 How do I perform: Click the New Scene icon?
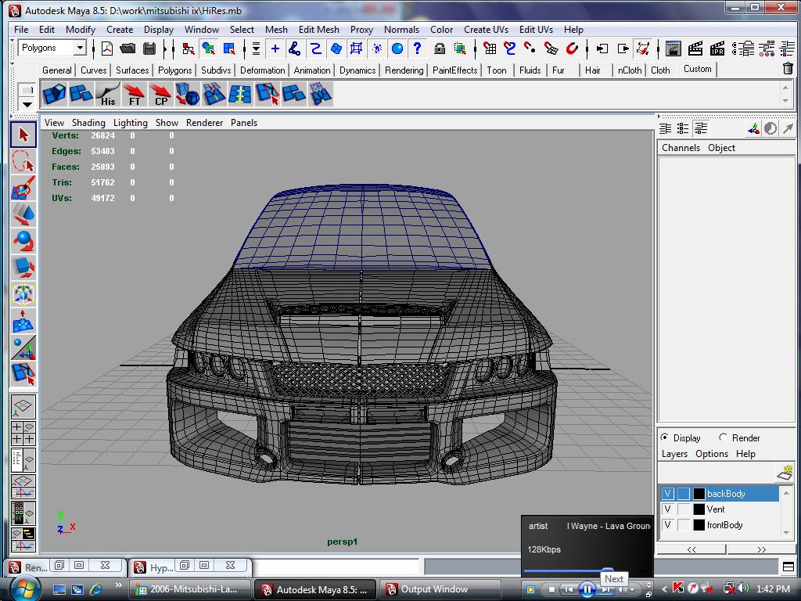pos(106,49)
